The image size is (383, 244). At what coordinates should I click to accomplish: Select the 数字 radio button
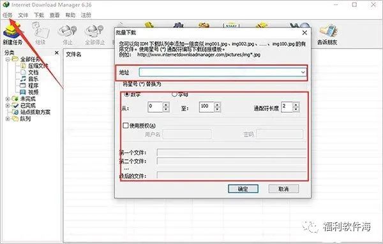click(127, 94)
